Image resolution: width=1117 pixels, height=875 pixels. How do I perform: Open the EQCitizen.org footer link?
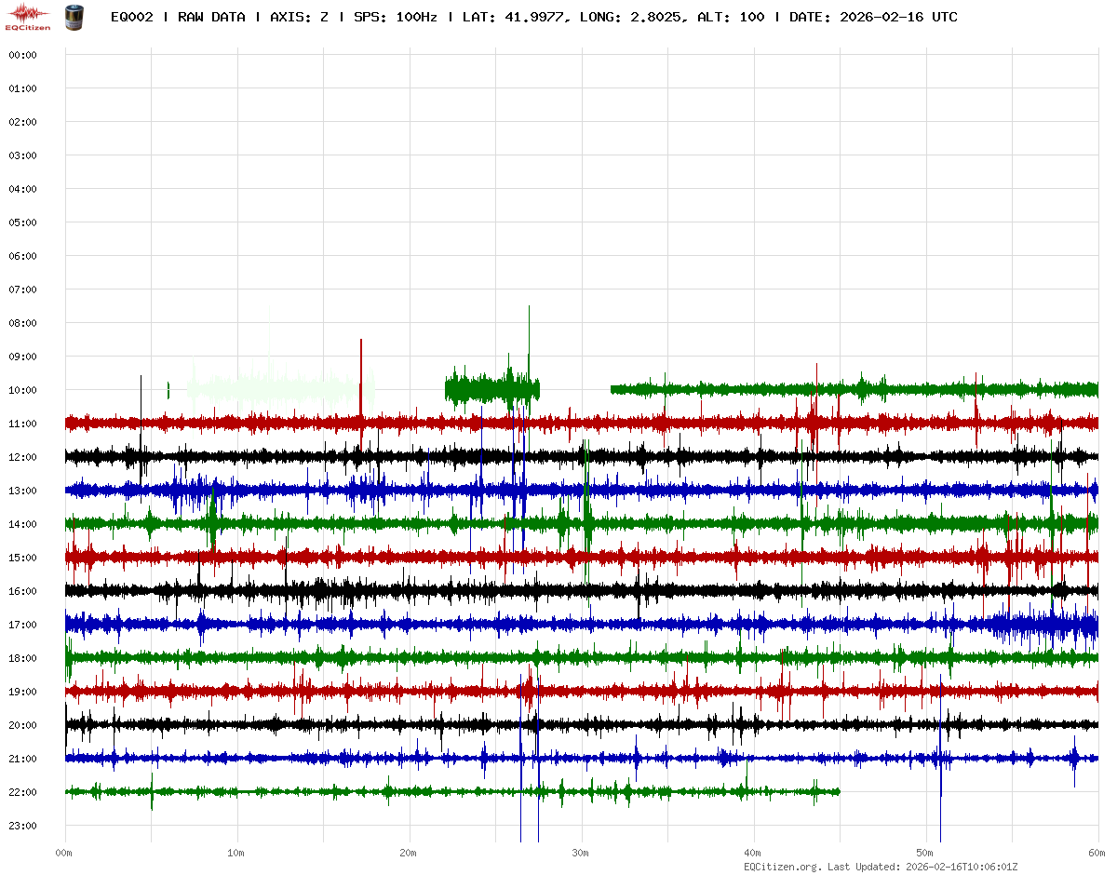click(782, 866)
